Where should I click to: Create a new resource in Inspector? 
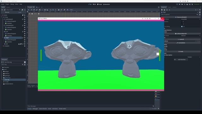pos(162,10)
